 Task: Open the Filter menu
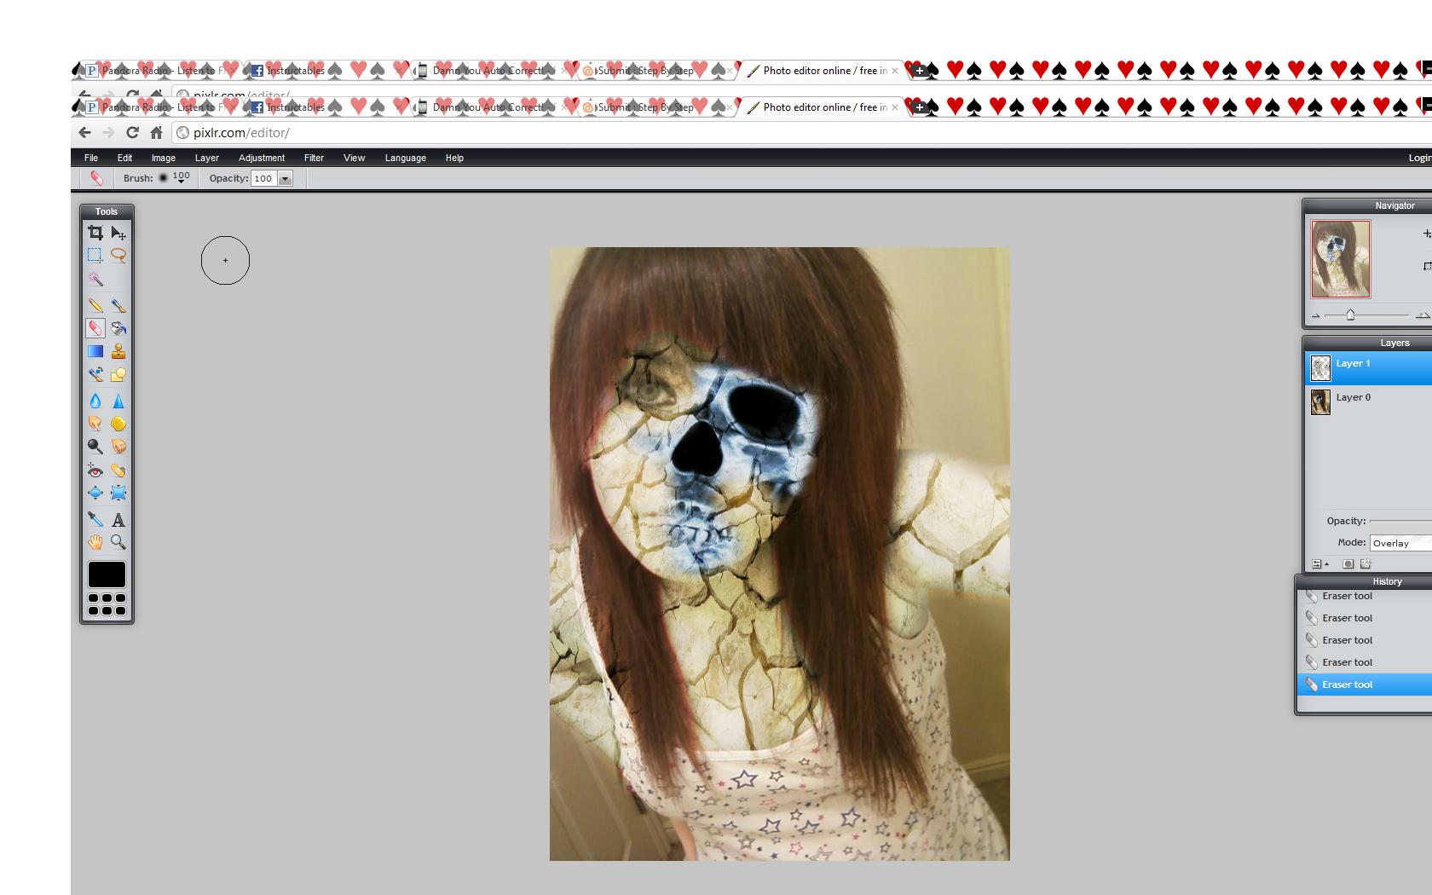(314, 158)
